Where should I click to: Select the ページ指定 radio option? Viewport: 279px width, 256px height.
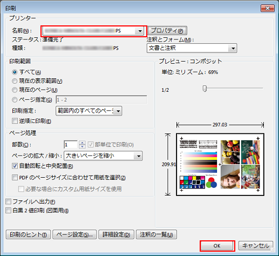(x=15, y=100)
